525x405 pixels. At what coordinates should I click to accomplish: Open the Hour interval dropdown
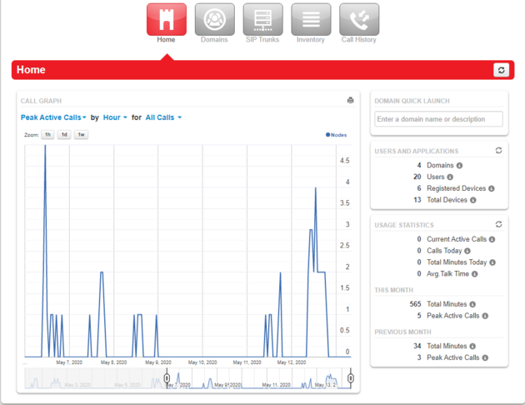(x=115, y=117)
